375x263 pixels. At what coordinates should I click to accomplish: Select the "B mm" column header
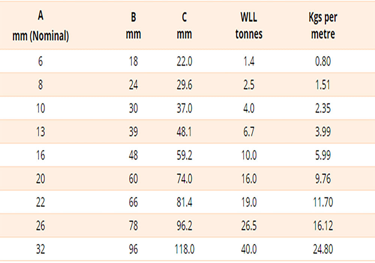(x=133, y=26)
